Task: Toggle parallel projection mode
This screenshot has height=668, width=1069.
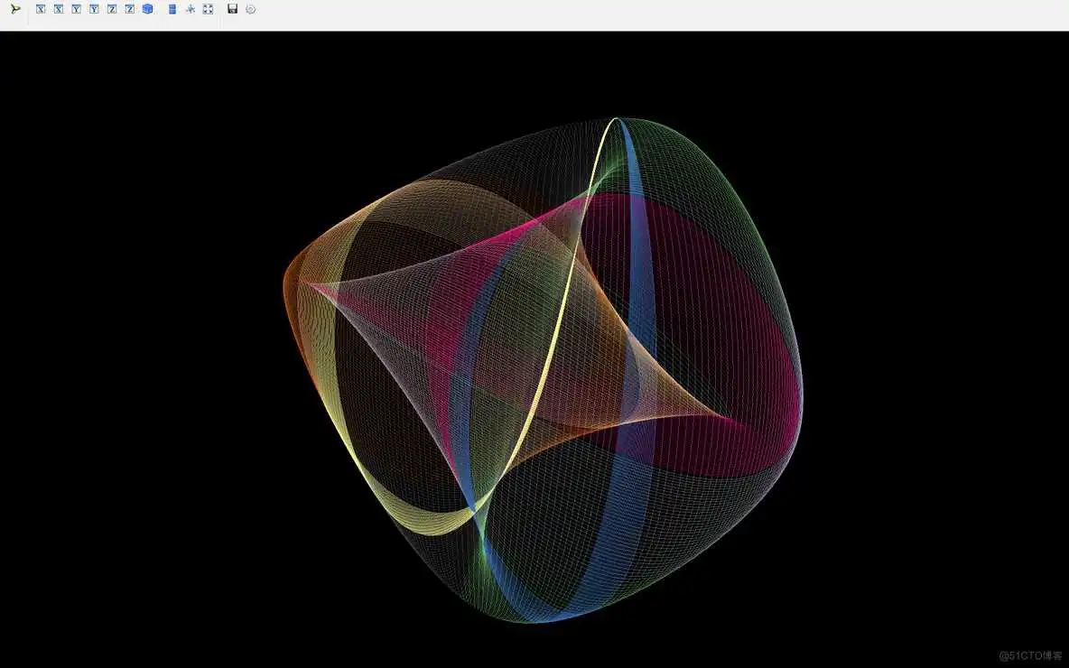Action: point(172,9)
